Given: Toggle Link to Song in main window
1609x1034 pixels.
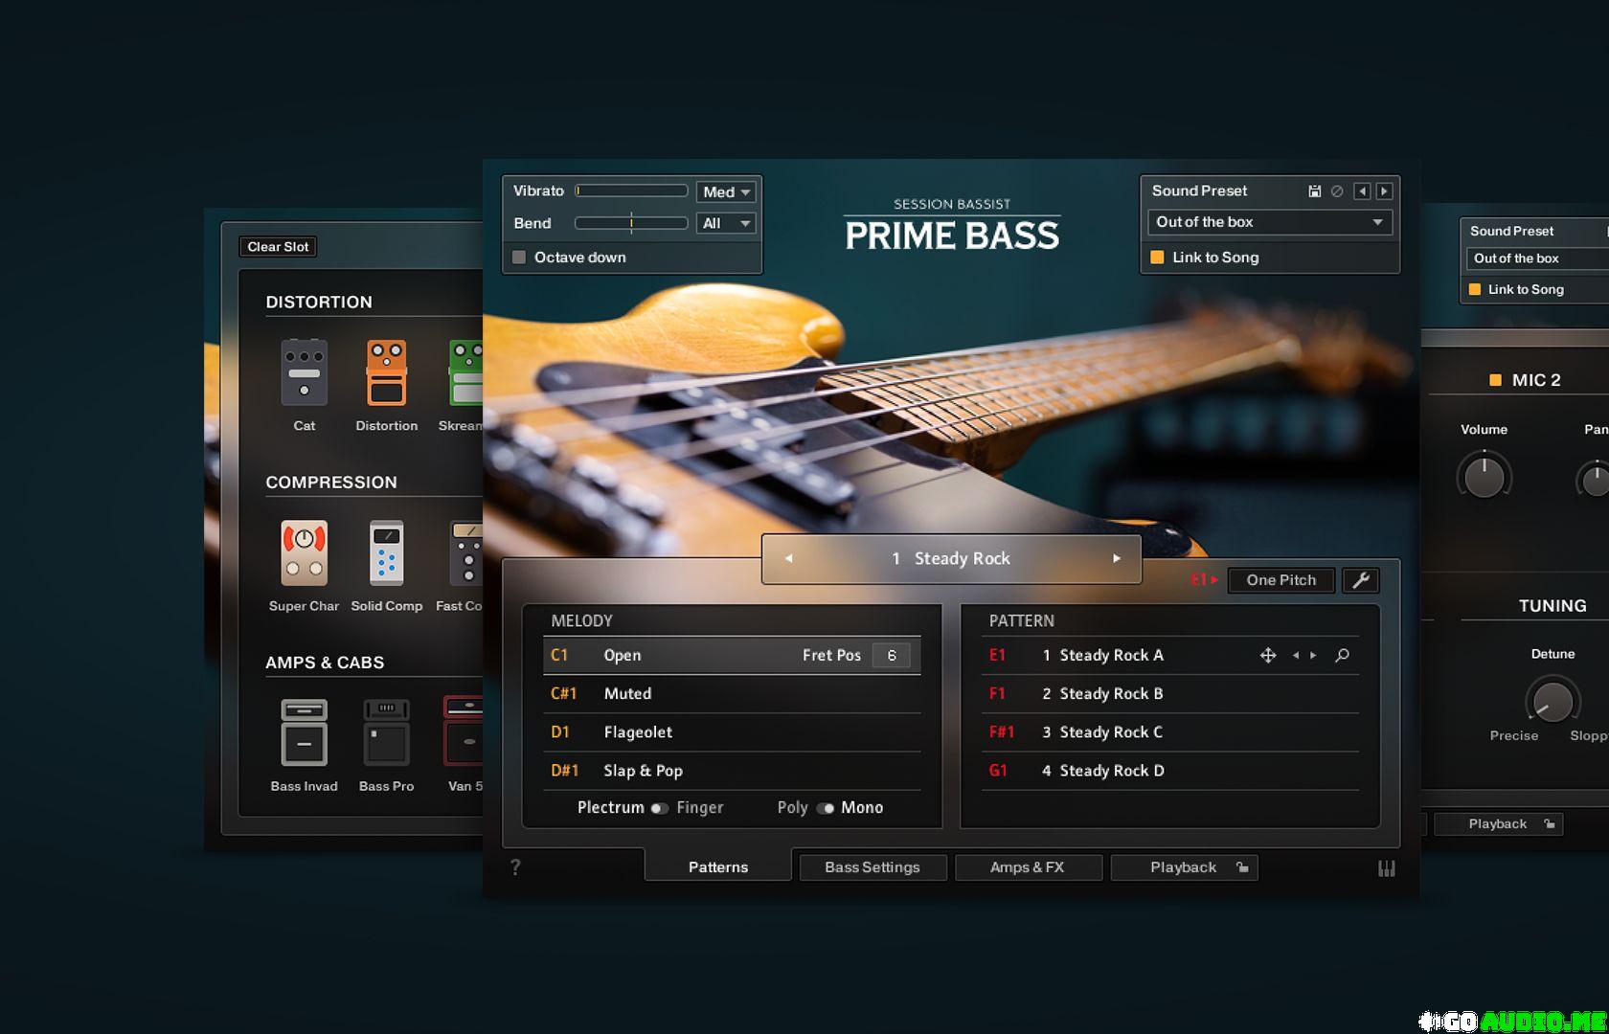Looking at the screenshot, I should click(1157, 258).
